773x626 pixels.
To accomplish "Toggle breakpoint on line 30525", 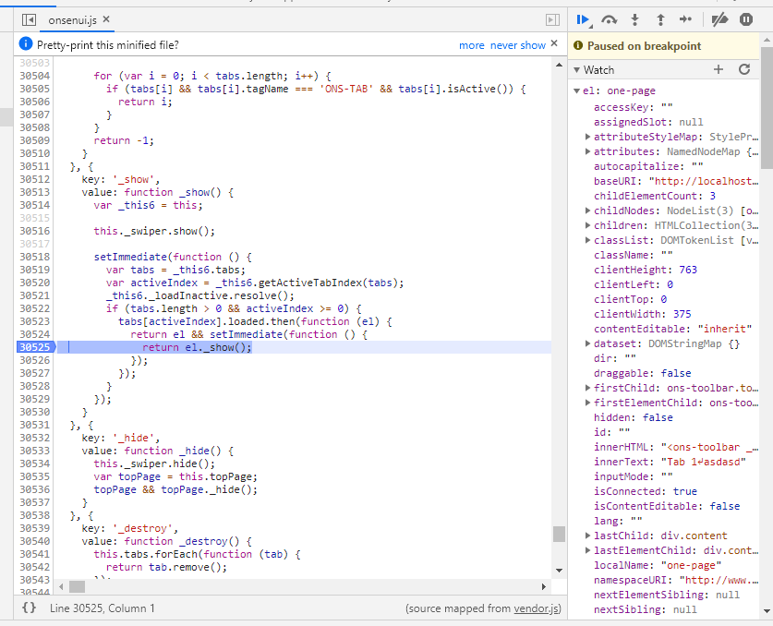I will (35, 347).
